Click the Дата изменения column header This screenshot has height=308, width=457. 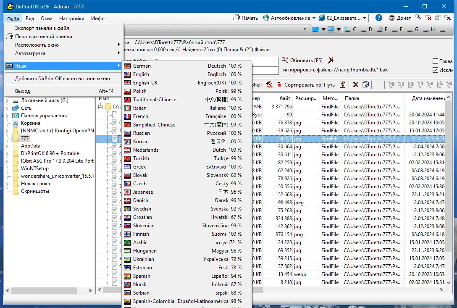pos(425,98)
